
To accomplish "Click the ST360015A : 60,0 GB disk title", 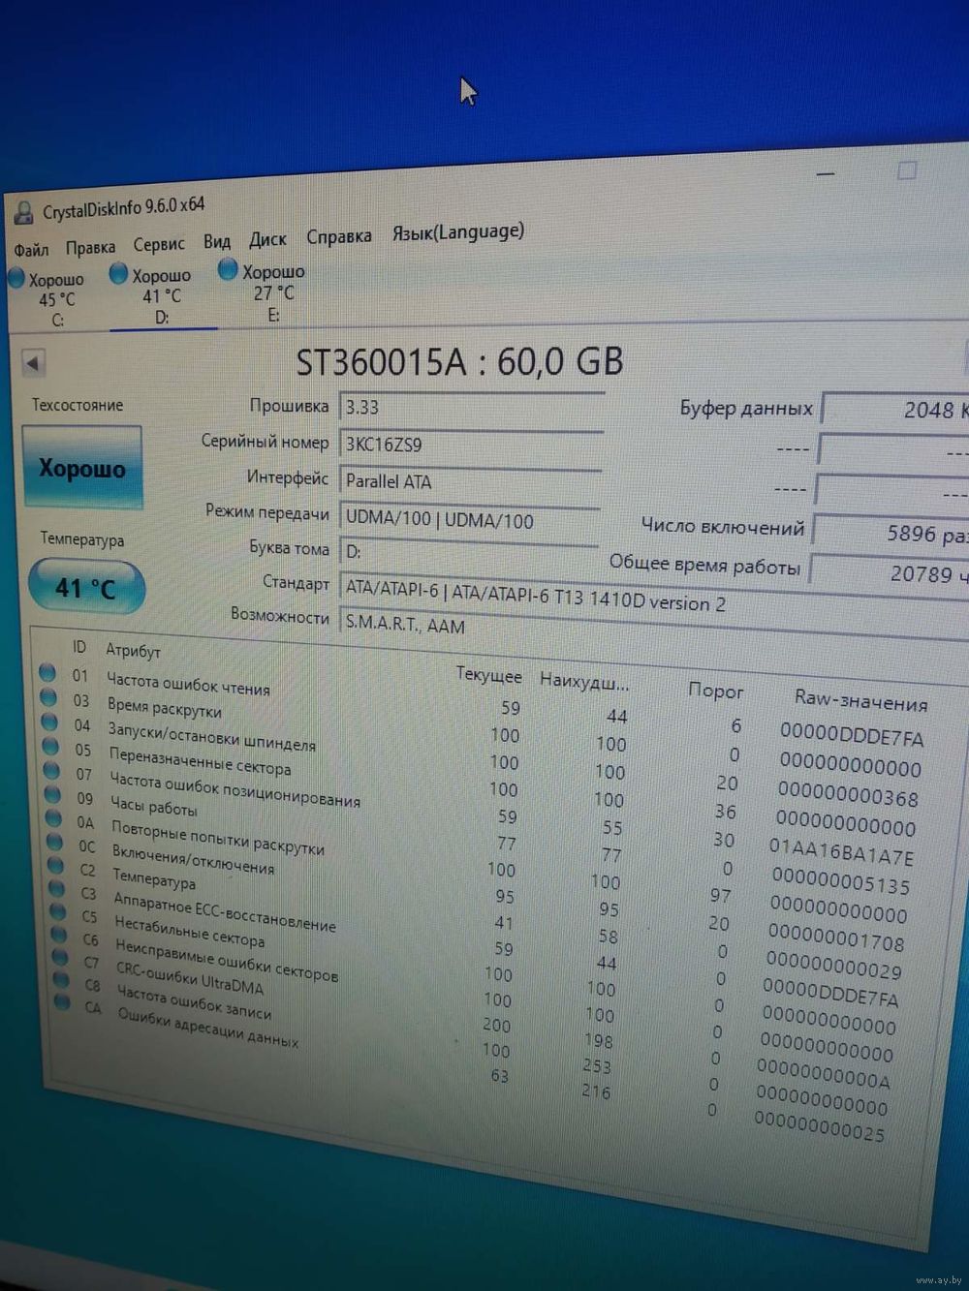I will pyautogui.click(x=459, y=362).
